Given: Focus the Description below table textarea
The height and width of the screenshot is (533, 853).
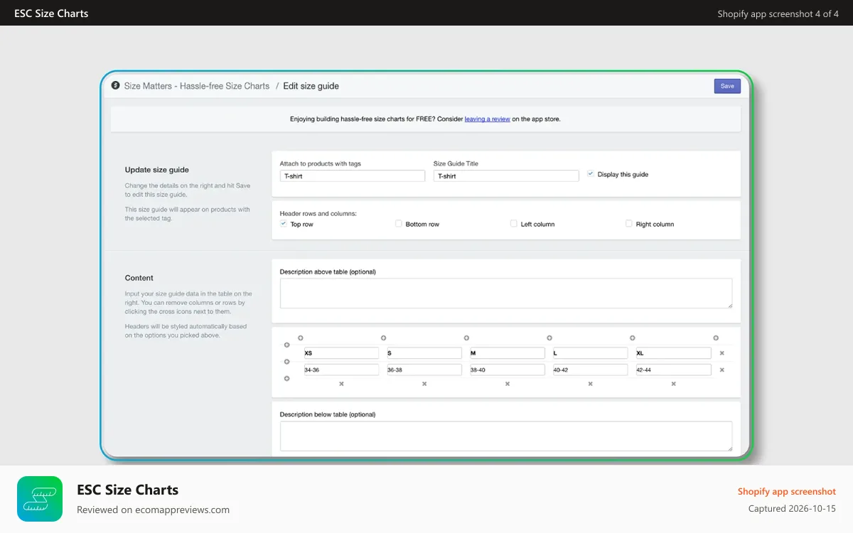Looking at the screenshot, I should pos(506,436).
